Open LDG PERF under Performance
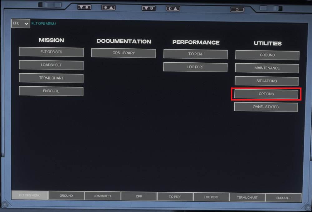This screenshot has width=312, height=212. tap(196, 67)
